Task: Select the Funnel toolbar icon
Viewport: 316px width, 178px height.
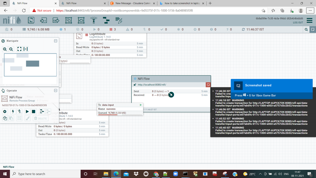Action: tap(94, 20)
